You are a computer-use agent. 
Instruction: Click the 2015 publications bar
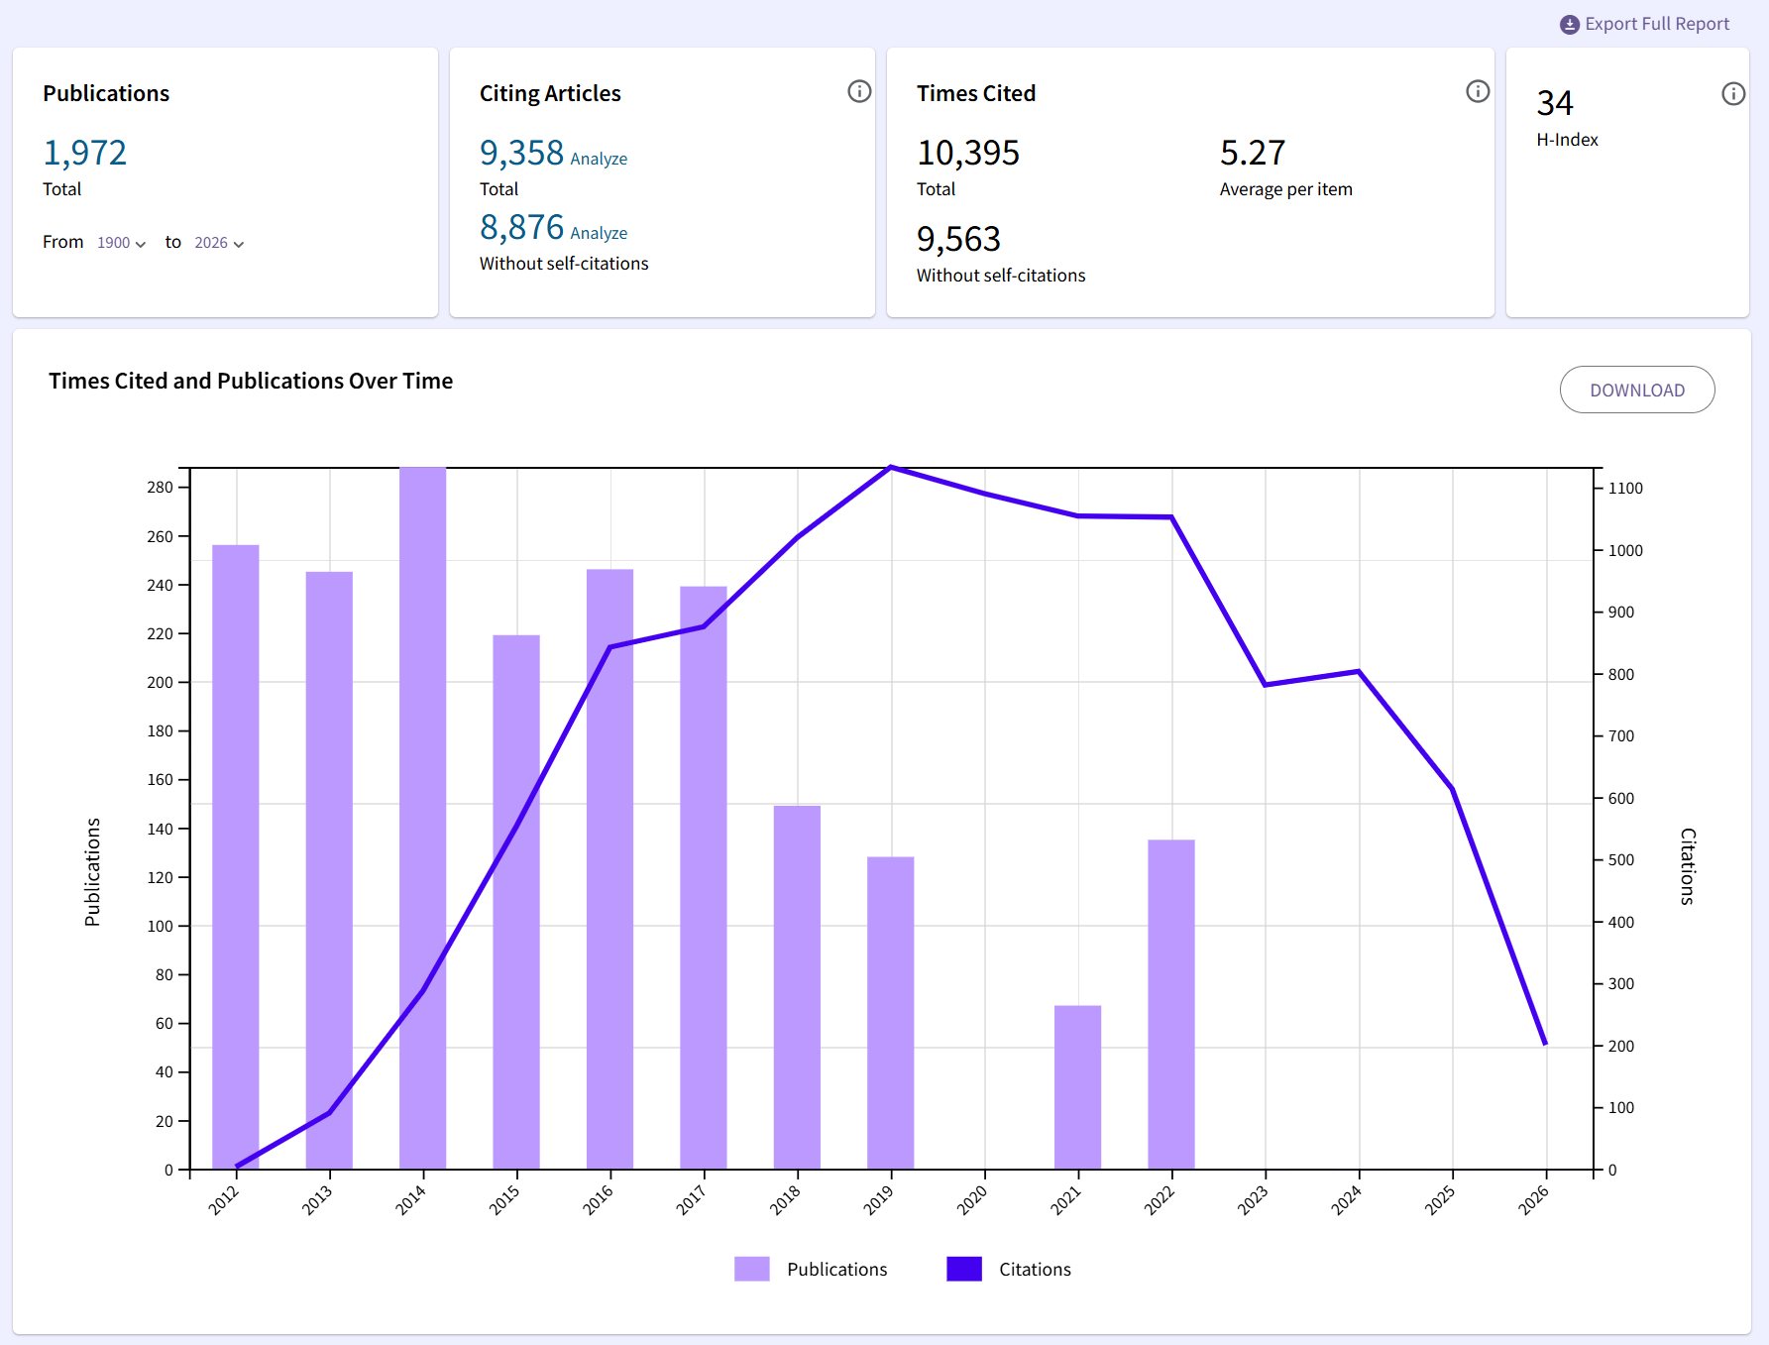[516, 902]
